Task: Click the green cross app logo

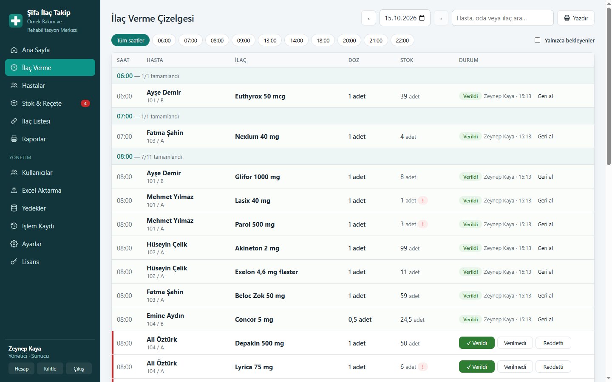Action: (x=16, y=21)
